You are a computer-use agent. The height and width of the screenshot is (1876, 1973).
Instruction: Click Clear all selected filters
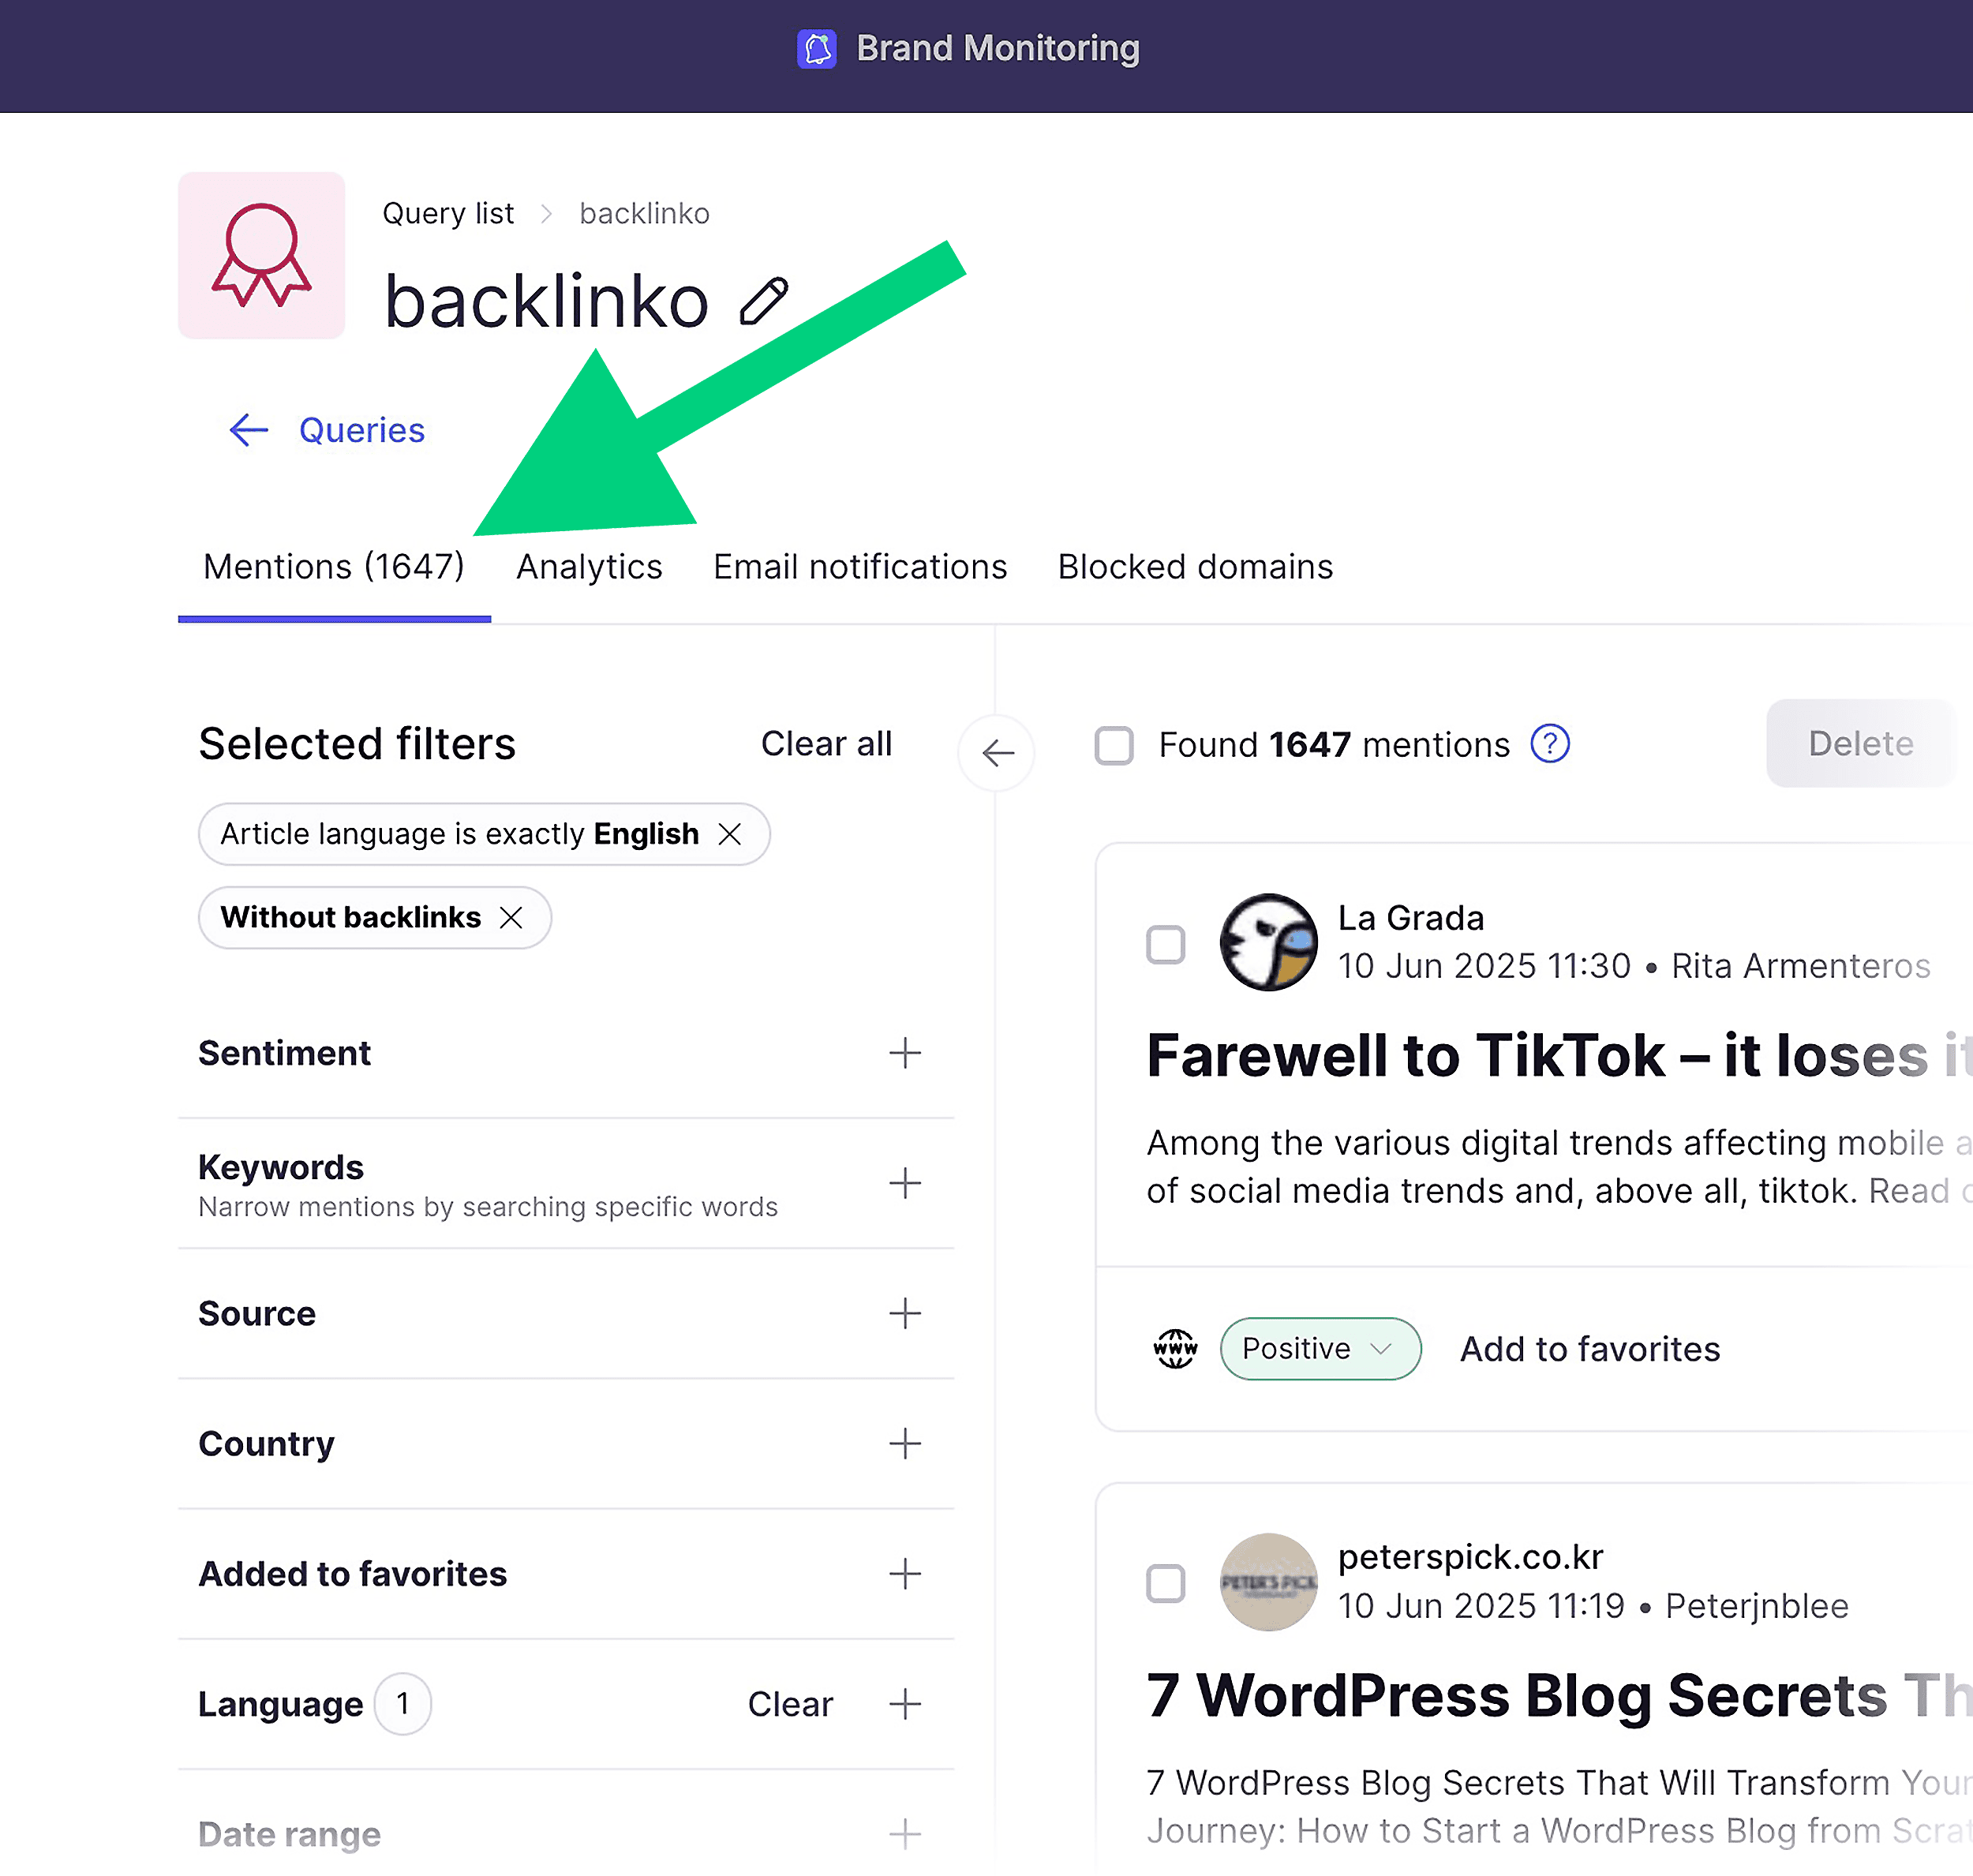point(826,744)
